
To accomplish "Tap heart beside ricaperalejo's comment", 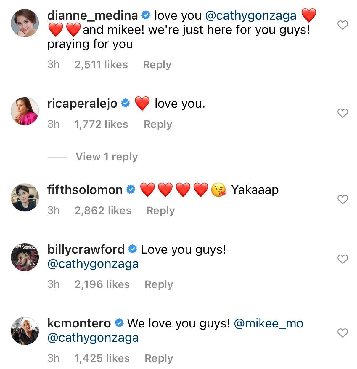I will click(342, 113).
